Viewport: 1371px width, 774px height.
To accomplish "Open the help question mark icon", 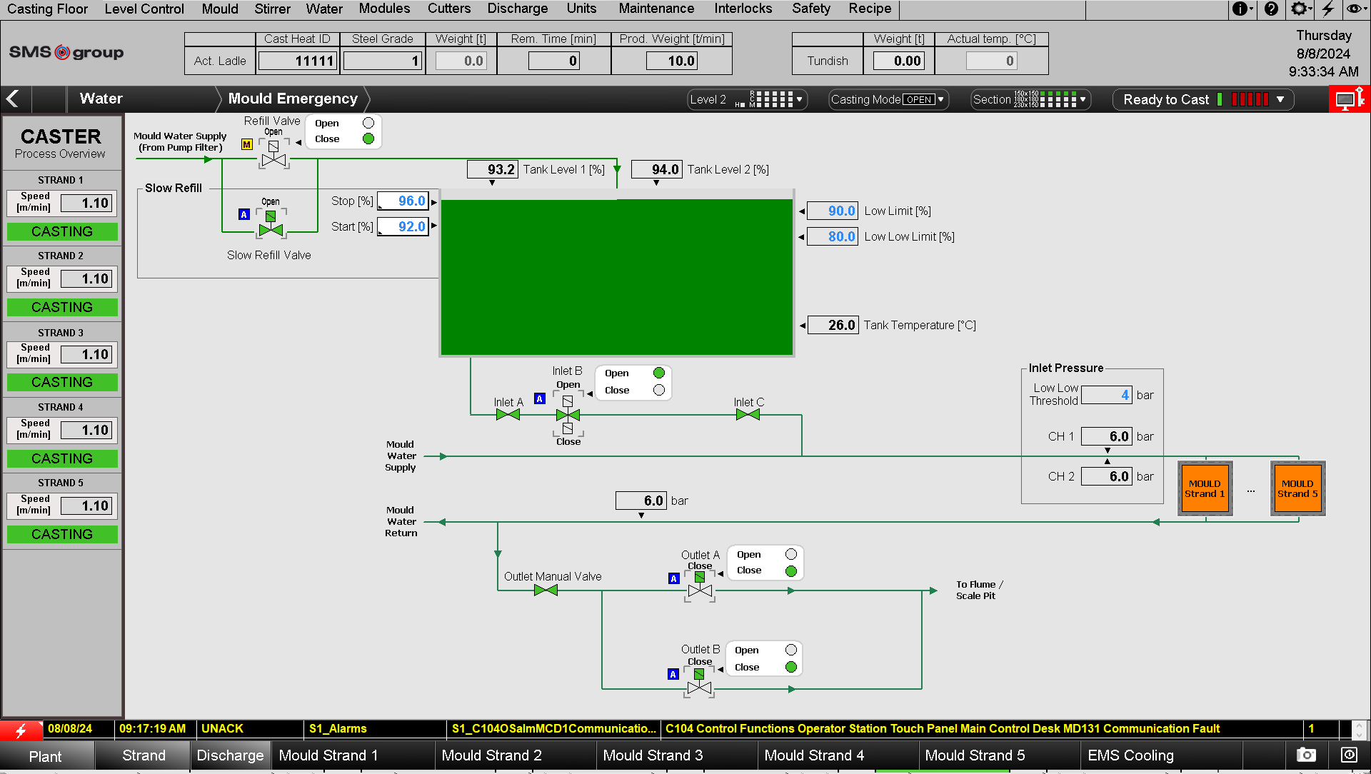I will [x=1271, y=9].
